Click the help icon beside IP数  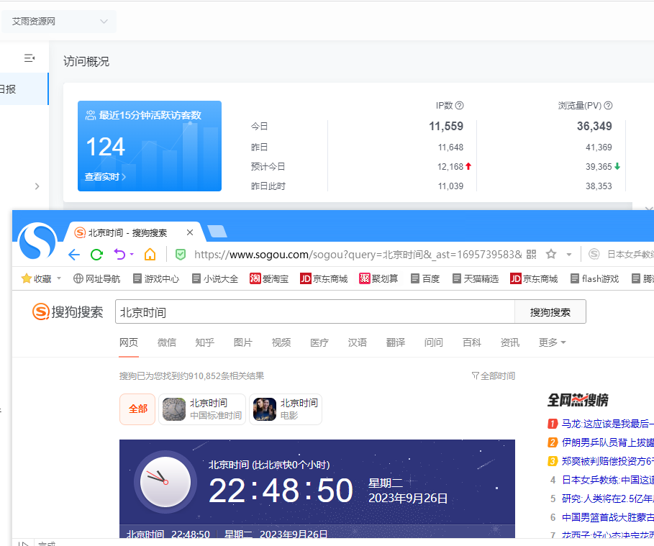[459, 106]
